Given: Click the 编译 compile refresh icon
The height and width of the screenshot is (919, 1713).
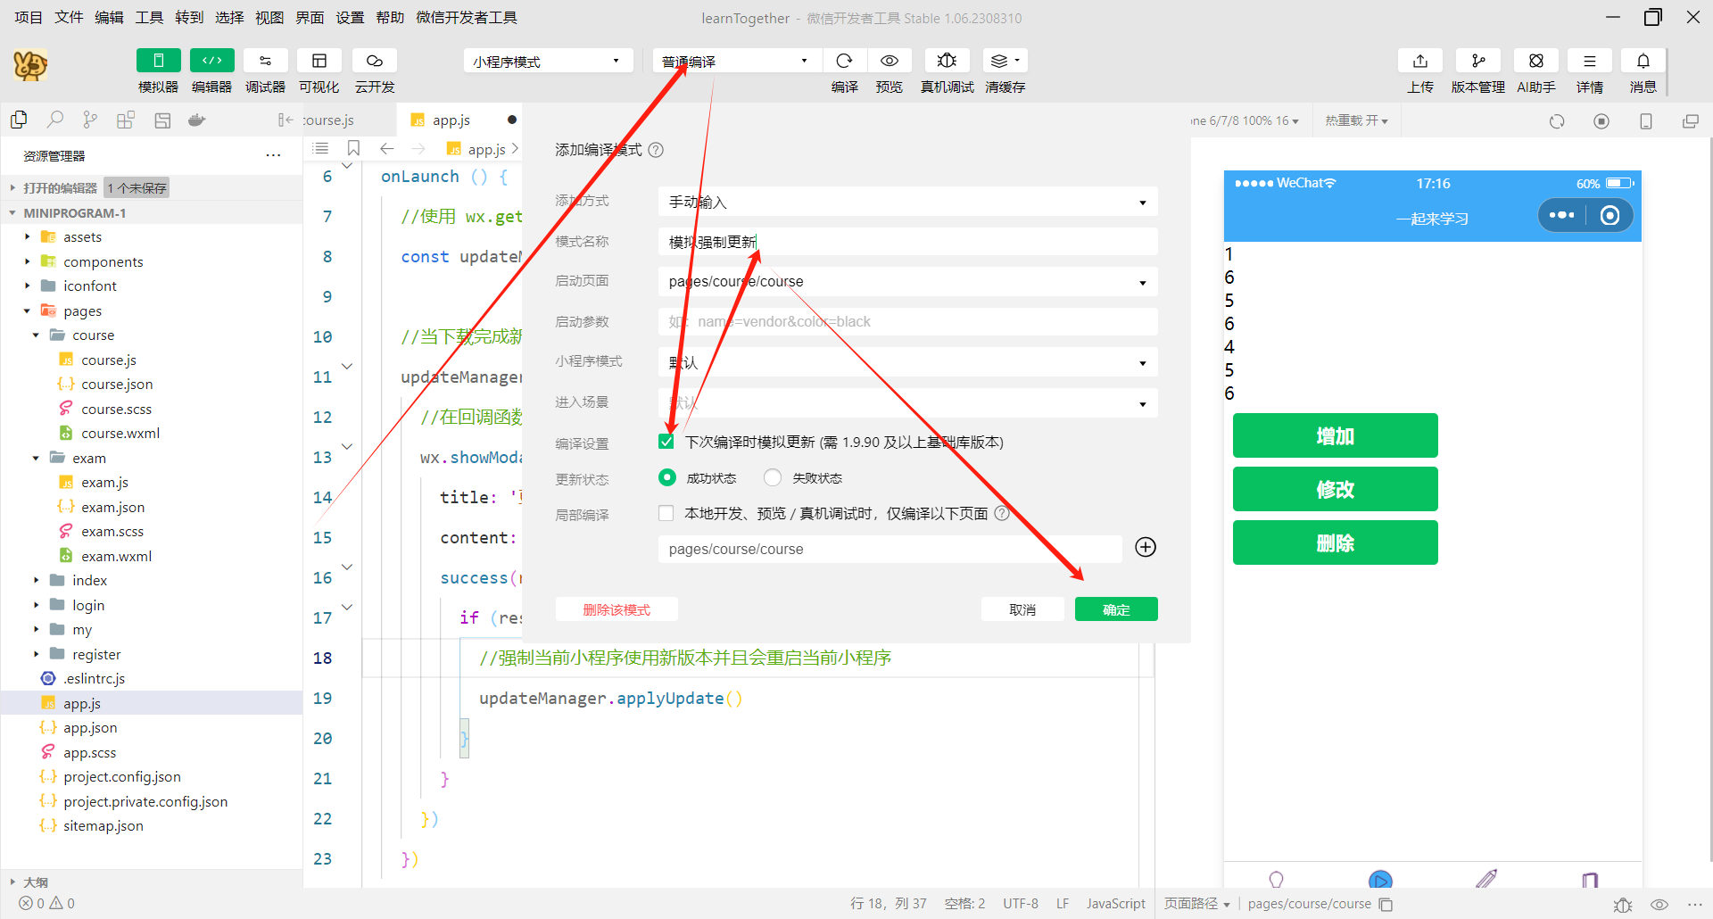Looking at the screenshot, I should click(x=844, y=61).
